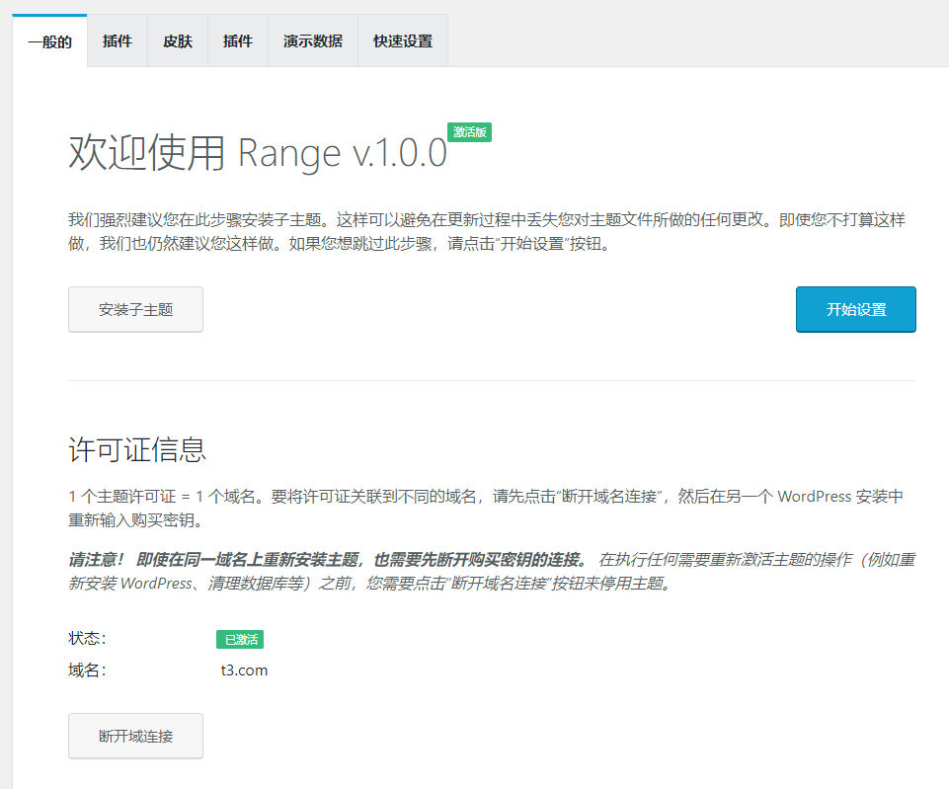Click the 欢迎使用 Range v.1.0.0 heading

[258, 152]
